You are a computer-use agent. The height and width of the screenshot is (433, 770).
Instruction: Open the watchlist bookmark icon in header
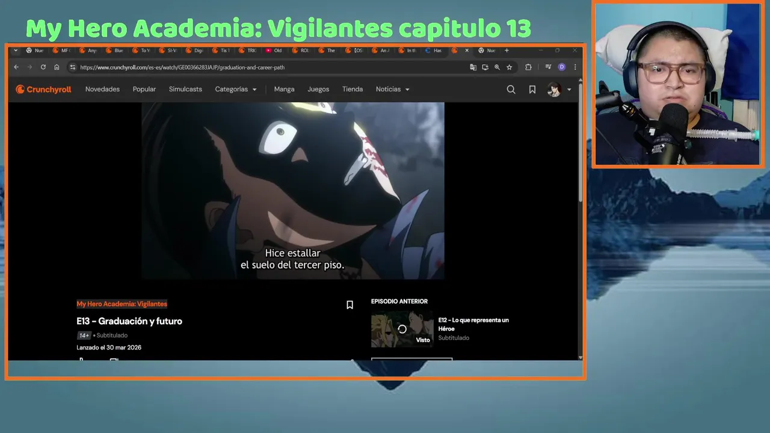click(x=532, y=90)
